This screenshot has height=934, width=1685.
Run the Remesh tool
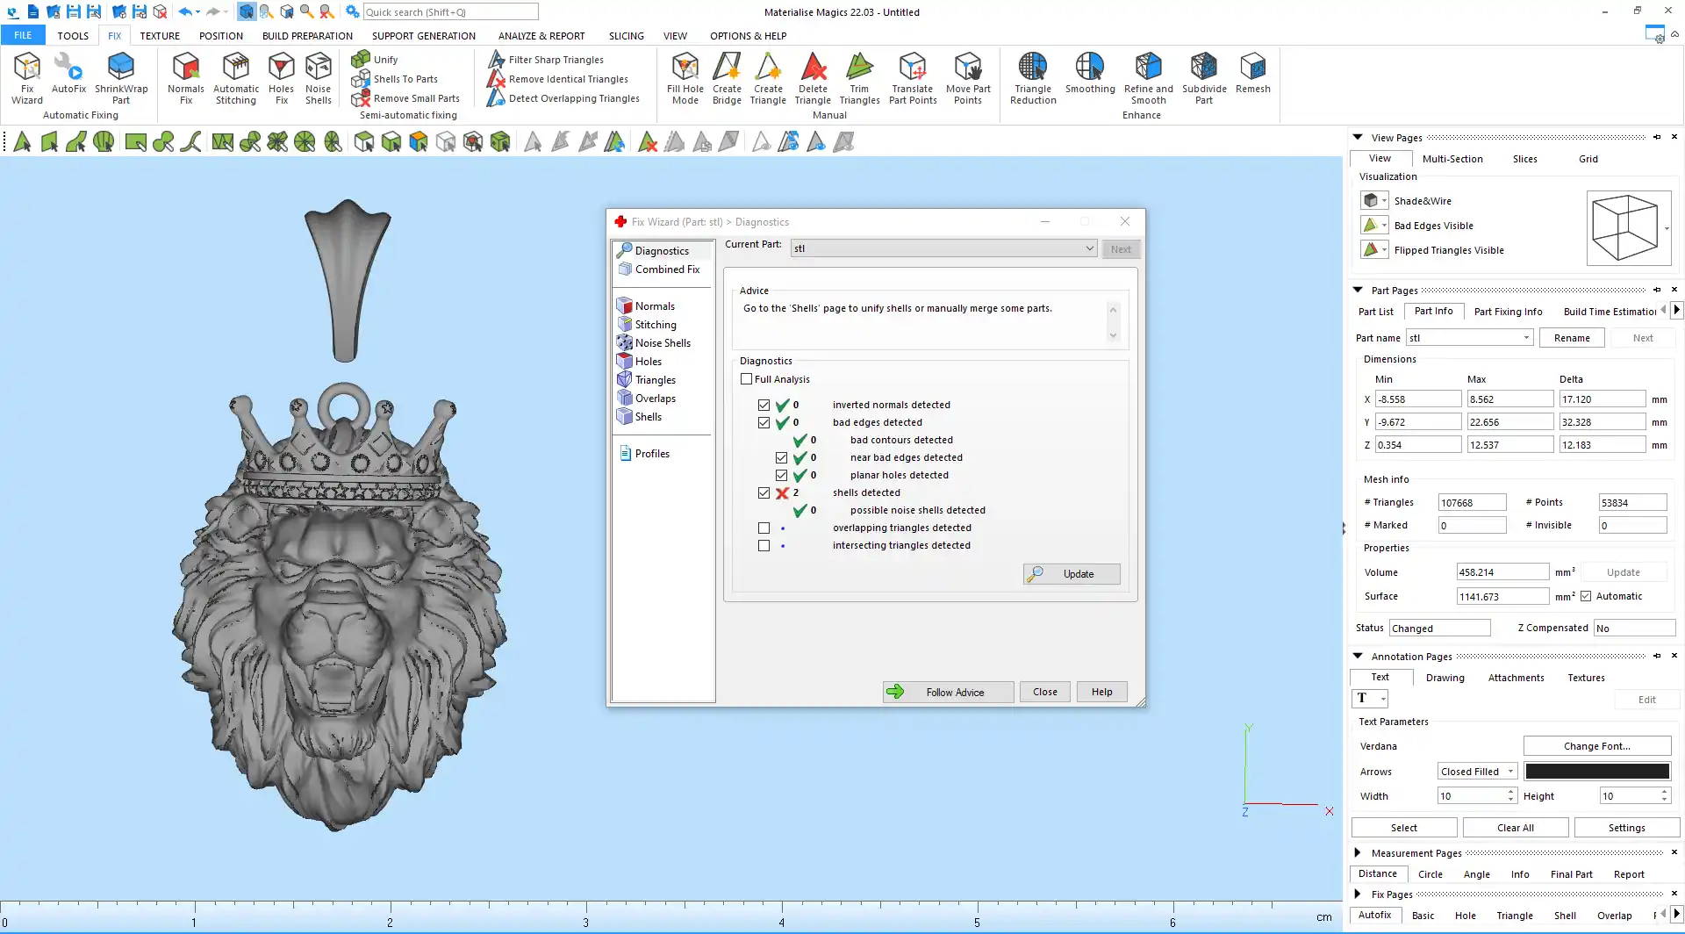pyautogui.click(x=1252, y=73)
